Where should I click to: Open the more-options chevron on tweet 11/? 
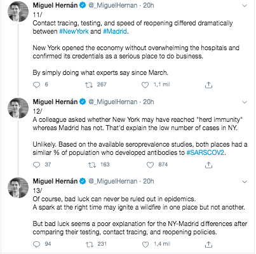[x=245, y=6]
